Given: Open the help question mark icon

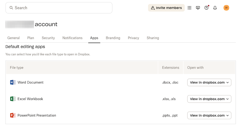Looking at the screenshot, I should coord(206,8).
